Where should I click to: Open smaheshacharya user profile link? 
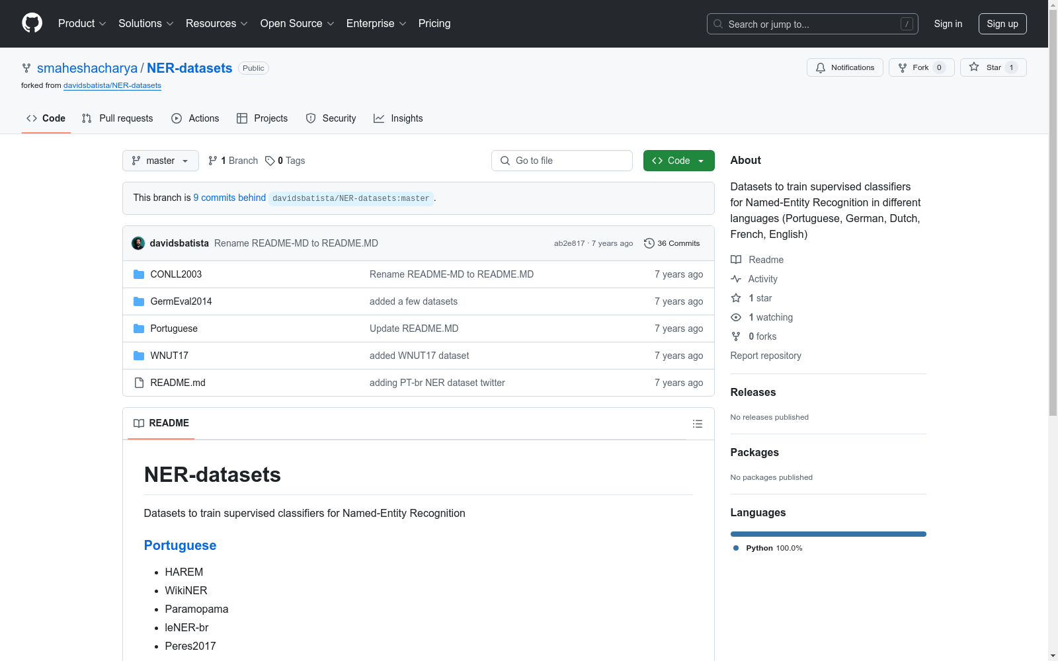(x=87, y=68)
